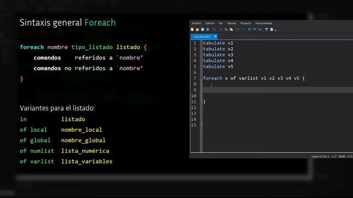Image resolution: width=353 pixels, height=198 pixels.
Task: Click the Print icon
Action: [208, 29]
